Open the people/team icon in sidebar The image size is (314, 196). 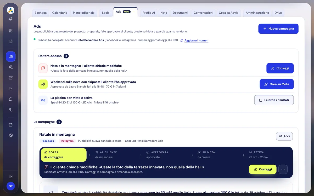pos(11,67)
